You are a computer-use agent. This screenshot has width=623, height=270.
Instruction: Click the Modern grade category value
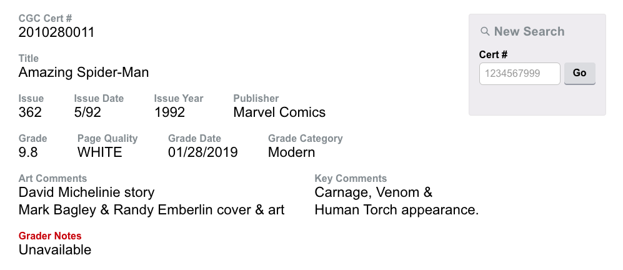(x=291, y=152)
